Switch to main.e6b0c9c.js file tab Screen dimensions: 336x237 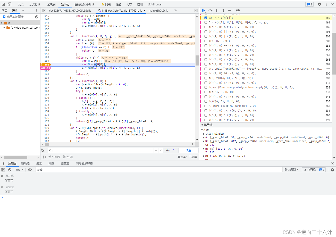[158, 11]
